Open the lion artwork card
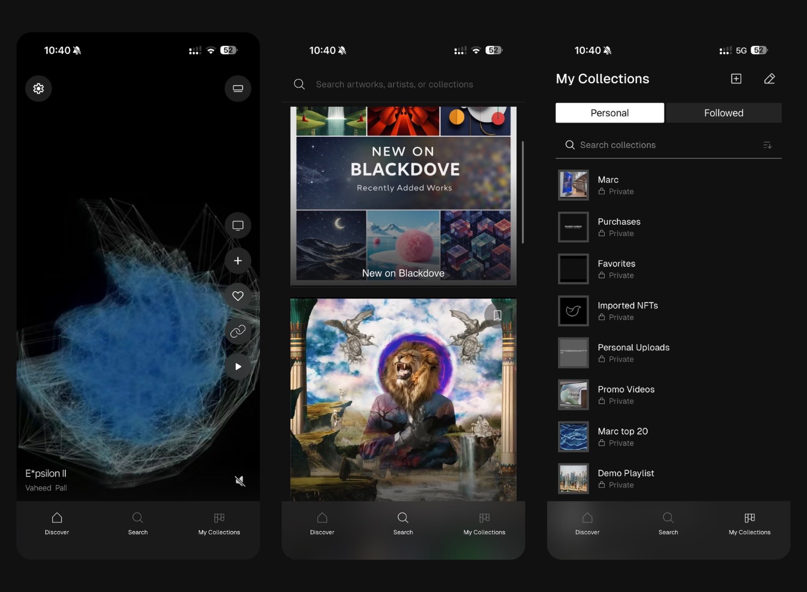 pos(403,400)
